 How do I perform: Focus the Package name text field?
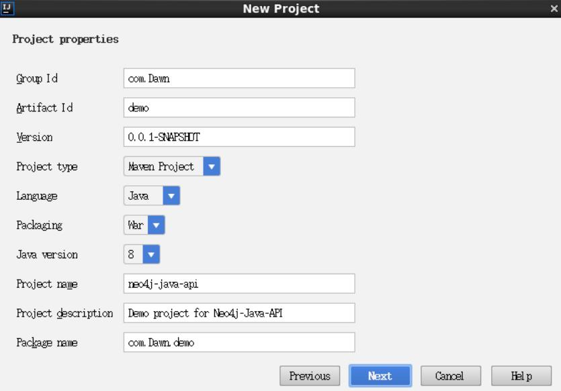(239, 343)
